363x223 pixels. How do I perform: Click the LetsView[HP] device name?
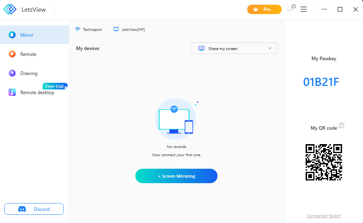[133, 30]
